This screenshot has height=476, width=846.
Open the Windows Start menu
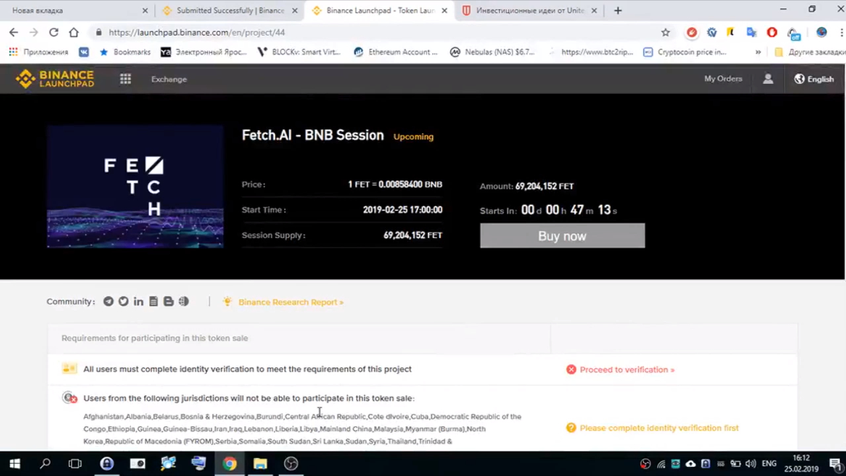pos(15,463)
